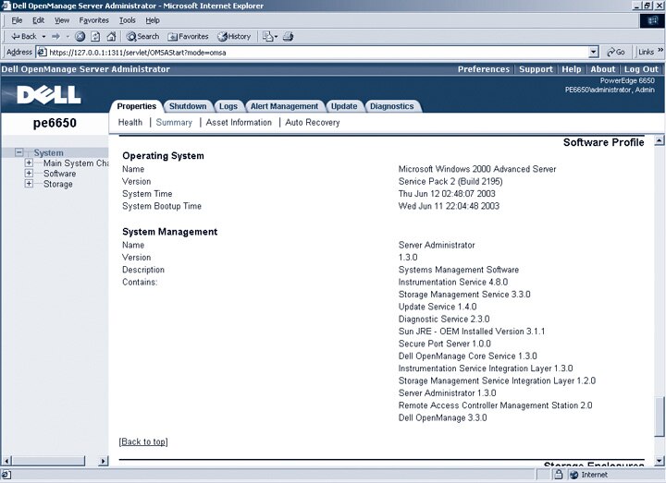Click the Support link
Viewport: 666px width, 483px height.
pos(536,69)
